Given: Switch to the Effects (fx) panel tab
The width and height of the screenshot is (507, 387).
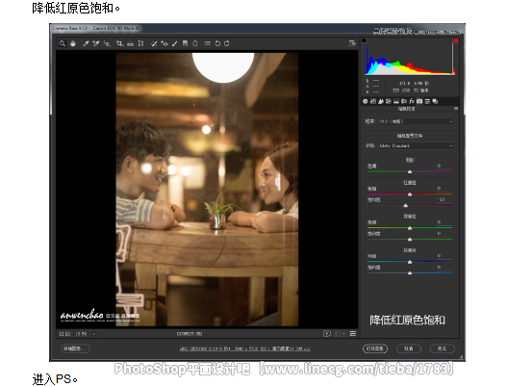Looking at the screenshot, I should [412, 101].
